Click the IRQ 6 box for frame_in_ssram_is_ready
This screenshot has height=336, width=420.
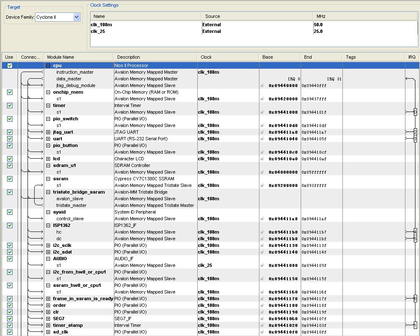pyautogui.click(x=415, y=299)
